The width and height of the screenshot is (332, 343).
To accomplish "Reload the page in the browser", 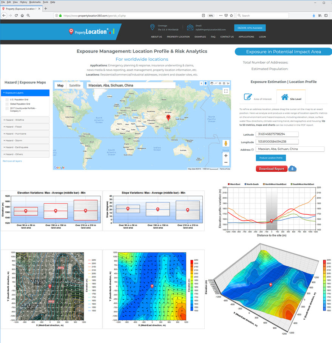I will [16, 15].
